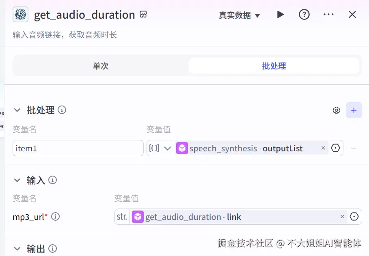Viewport: 369px width, 256px height.
Task: Open the help question mark icon
Action: pyautogui.click(x=304, y=15)
